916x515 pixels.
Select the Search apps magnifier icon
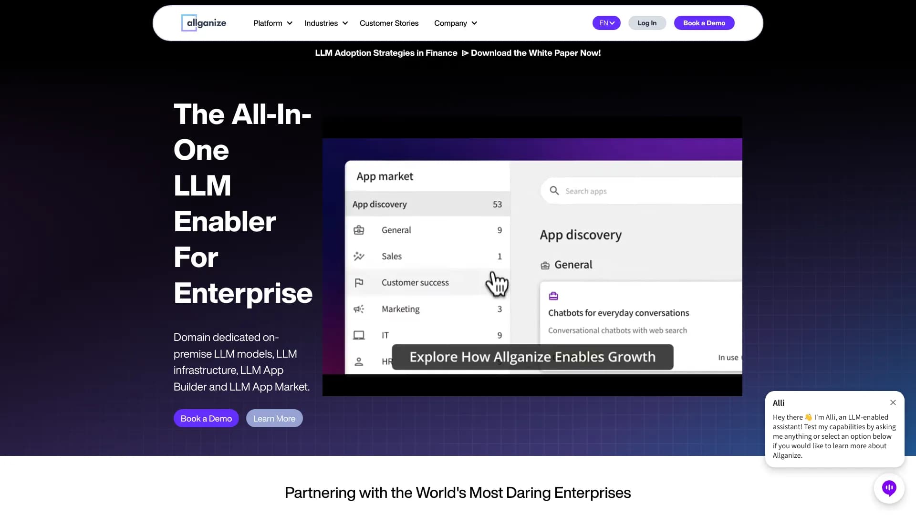point(554,190)
